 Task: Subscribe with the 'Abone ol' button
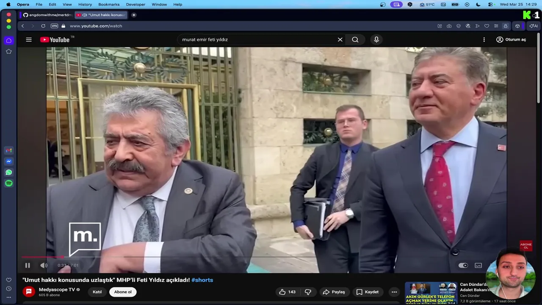pyautogui.click(x=123, y=292)
